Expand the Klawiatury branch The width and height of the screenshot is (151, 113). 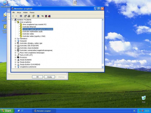pyautogui.click(x=15, y=39)
